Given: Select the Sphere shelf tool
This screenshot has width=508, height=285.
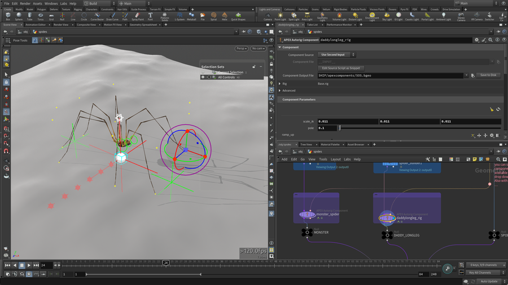Looking at the screenshot, I should (x=19, y=16).
